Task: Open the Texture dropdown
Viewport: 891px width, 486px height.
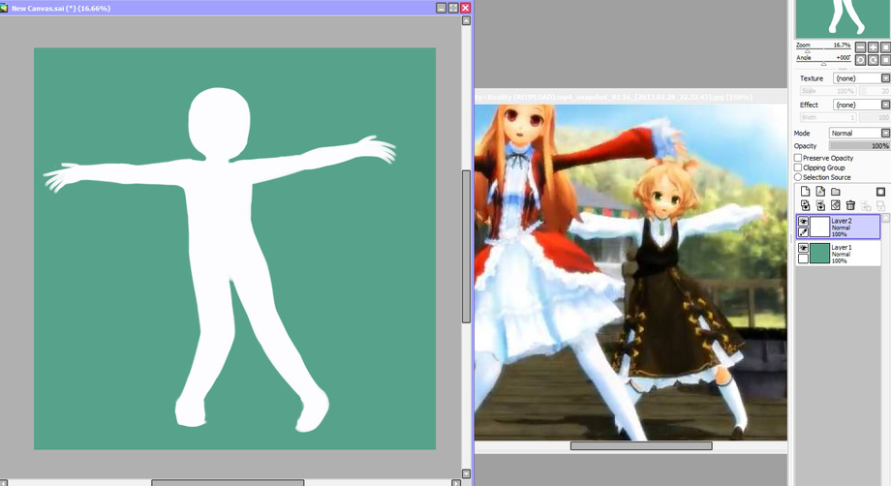Action: click(x=861, y=78)
